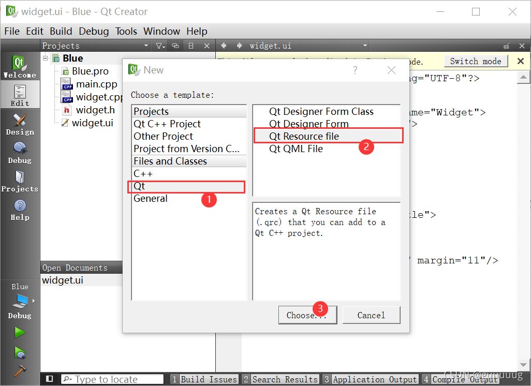Close the widget.ui editor document
531x386 pixels.
click(522, 46)
